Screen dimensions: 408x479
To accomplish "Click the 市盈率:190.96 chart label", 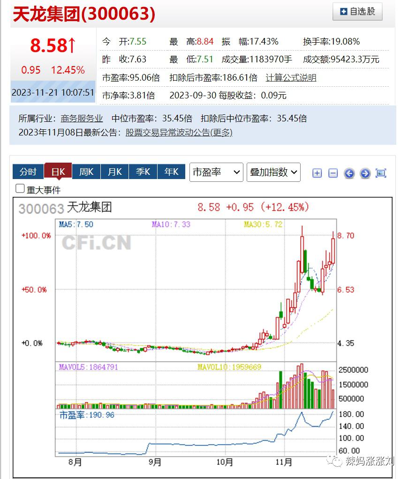I will pos(87,415).
